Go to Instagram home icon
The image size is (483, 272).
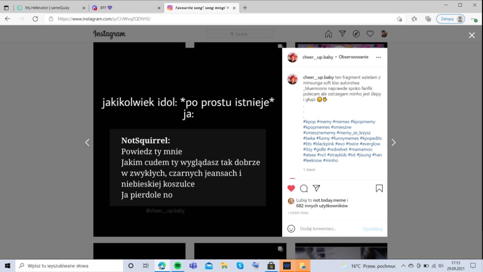click(329, 34)
